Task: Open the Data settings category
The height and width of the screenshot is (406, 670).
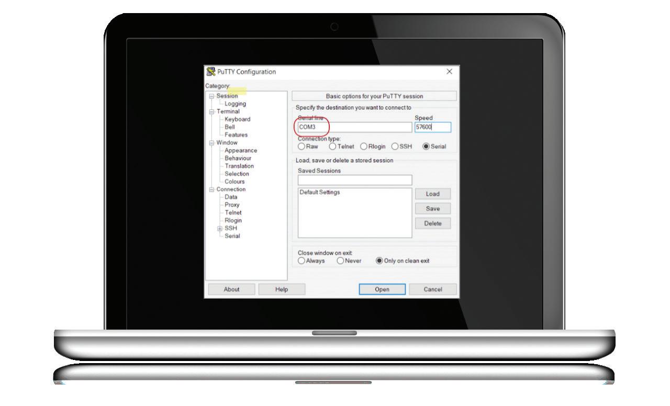Action: pyautogui.click(x=231, y=197)
